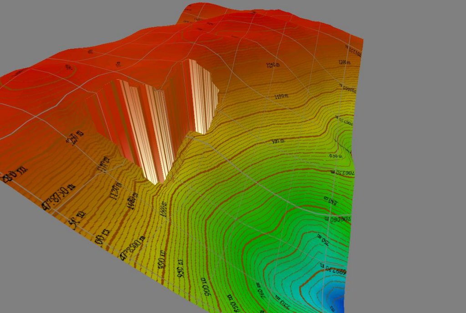466x313 pixels.
Task: Select the 700000 m grid coordinate label
Action: (x=339, y=219)
